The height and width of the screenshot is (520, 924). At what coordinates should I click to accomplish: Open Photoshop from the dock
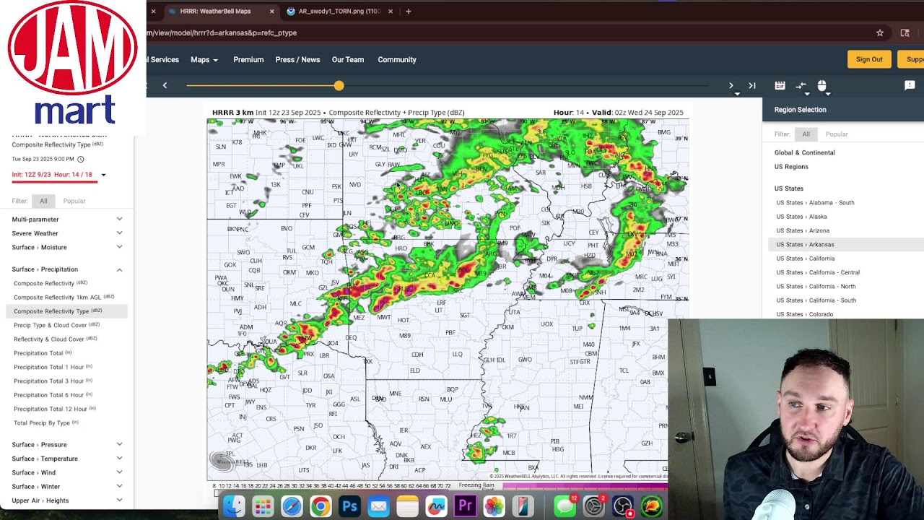coord(349,506)
